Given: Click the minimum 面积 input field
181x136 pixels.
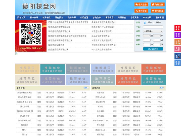Looking at the screenshot, I should 147,40.
